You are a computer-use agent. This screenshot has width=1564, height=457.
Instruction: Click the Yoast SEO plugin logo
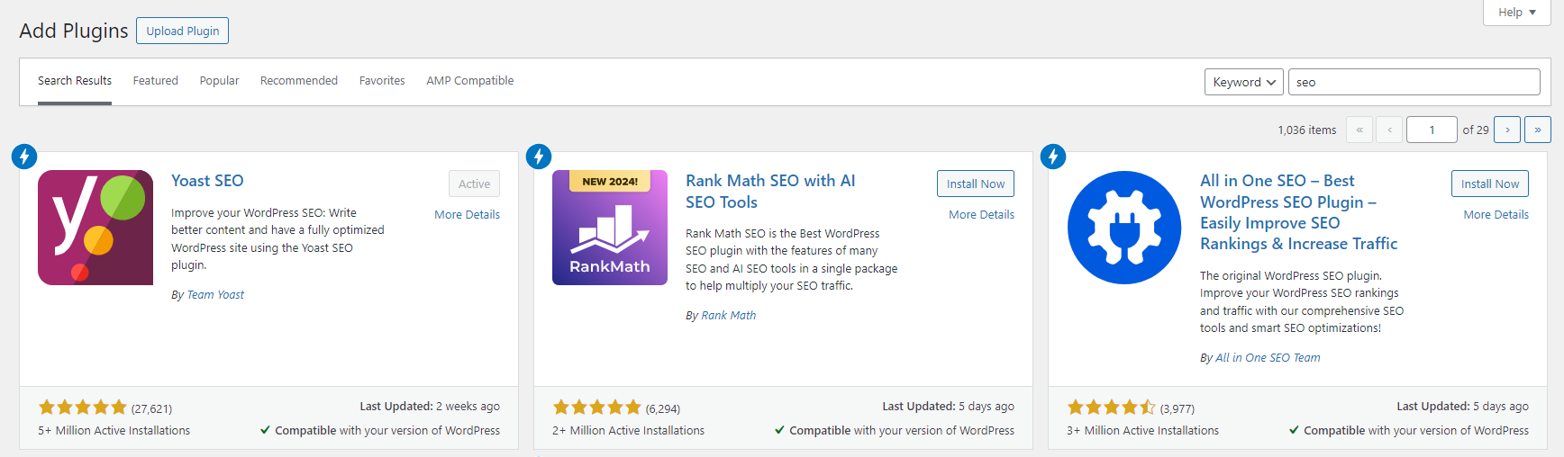(x=95, y=228)
